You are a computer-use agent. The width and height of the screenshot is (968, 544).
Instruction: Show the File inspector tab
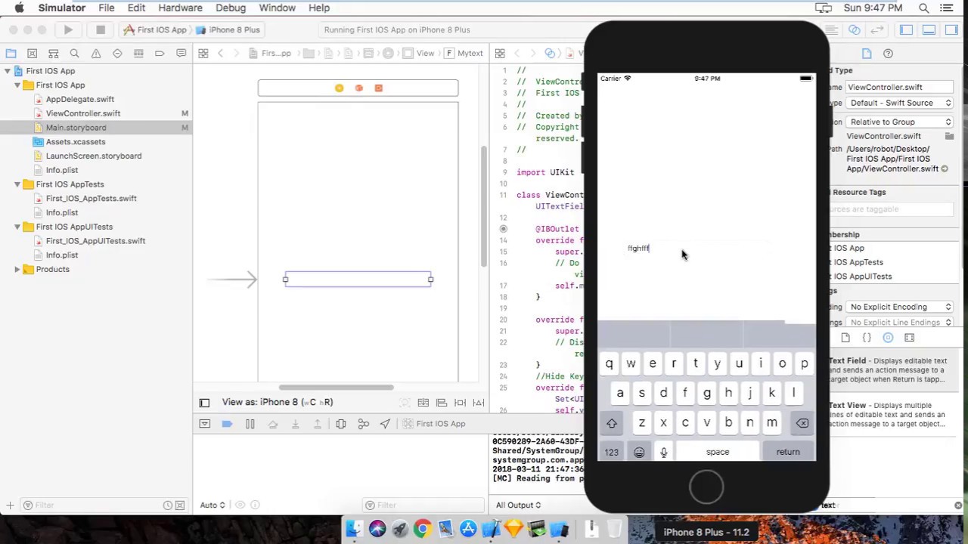coord(867,54)
